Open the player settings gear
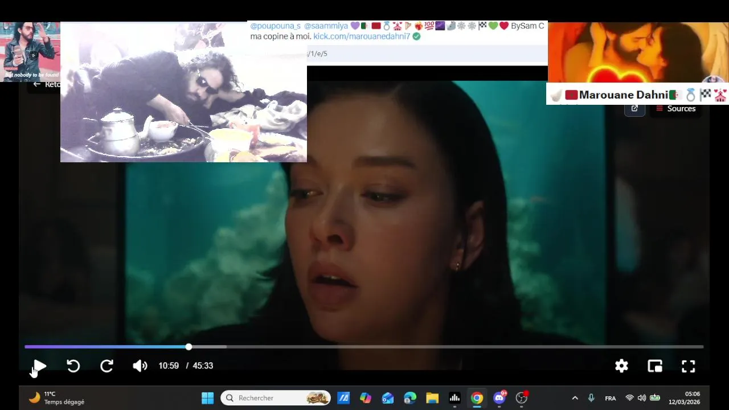Image resolution: width=729 pixels, height=410 pixels. point(621,366)
